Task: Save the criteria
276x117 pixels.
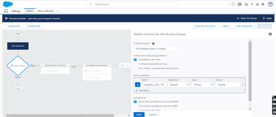Action: (x=139, y=115)
